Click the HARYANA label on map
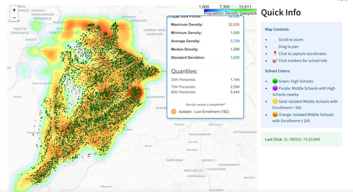The image size is (353, 192). coord(174,160)
